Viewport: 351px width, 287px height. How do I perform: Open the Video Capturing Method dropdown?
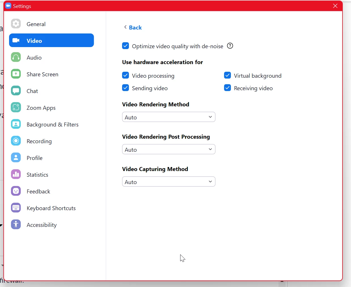coord(169,182)
